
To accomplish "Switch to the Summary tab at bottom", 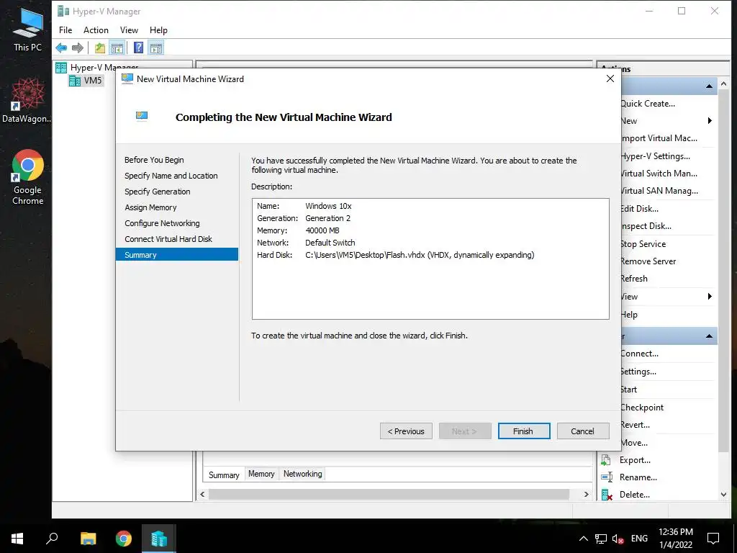I will (224, 475).
